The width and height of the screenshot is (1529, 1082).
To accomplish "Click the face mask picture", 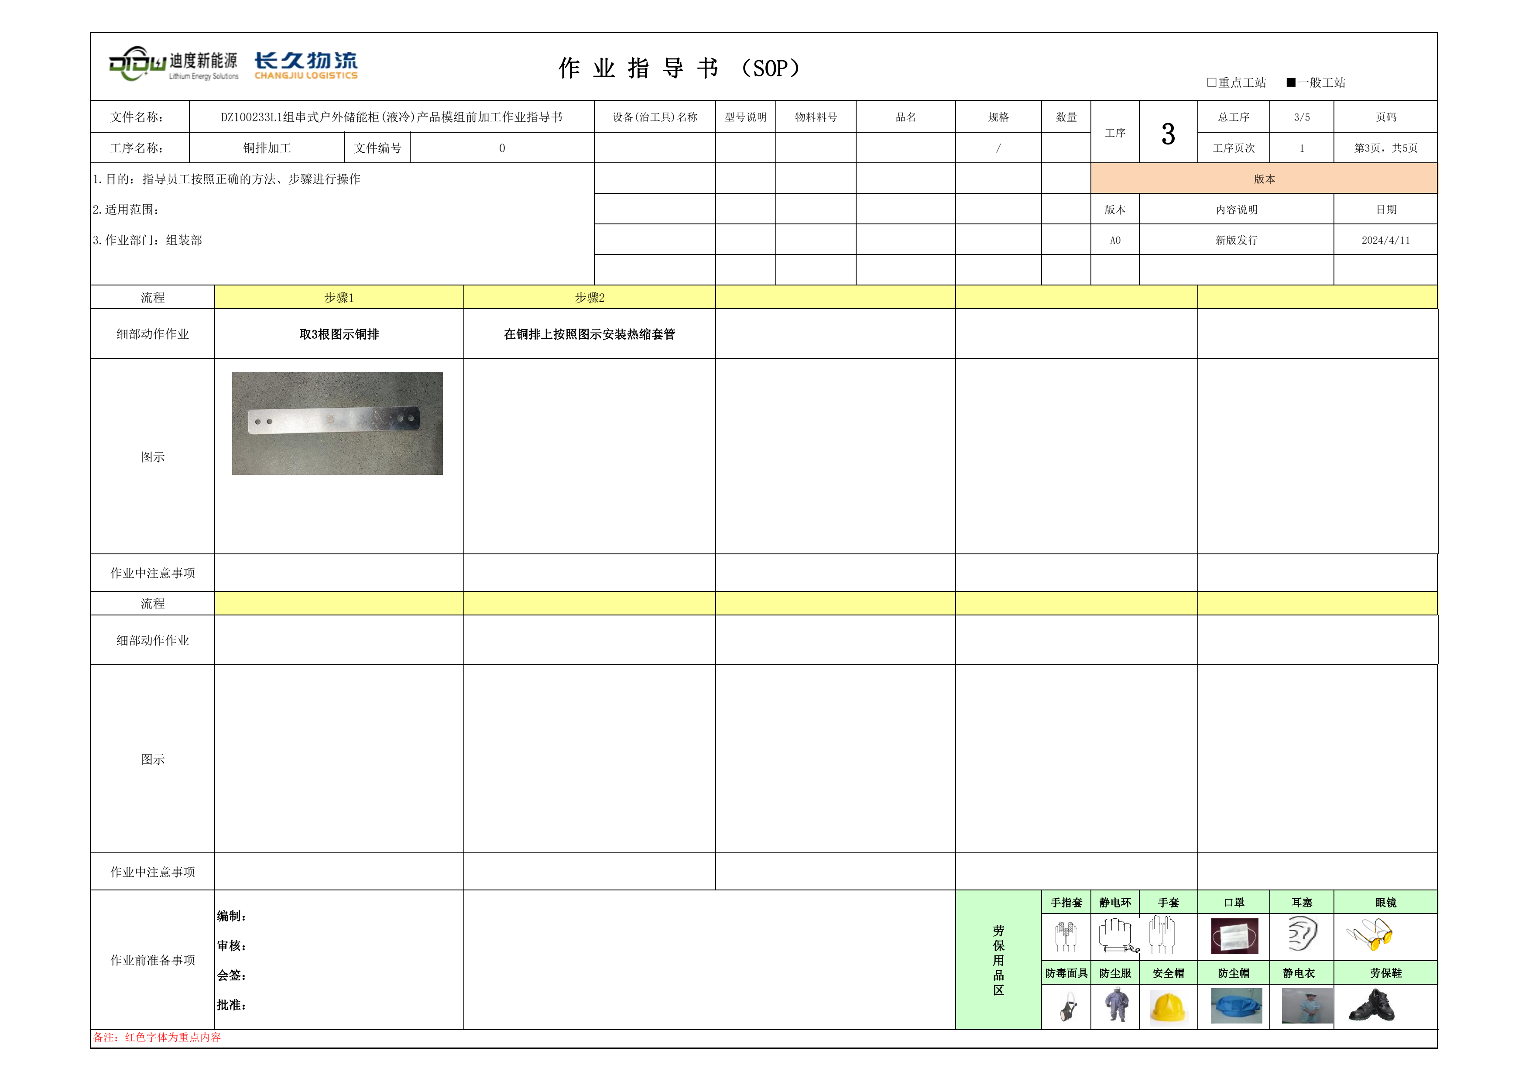I will (x=1234, y=936).
